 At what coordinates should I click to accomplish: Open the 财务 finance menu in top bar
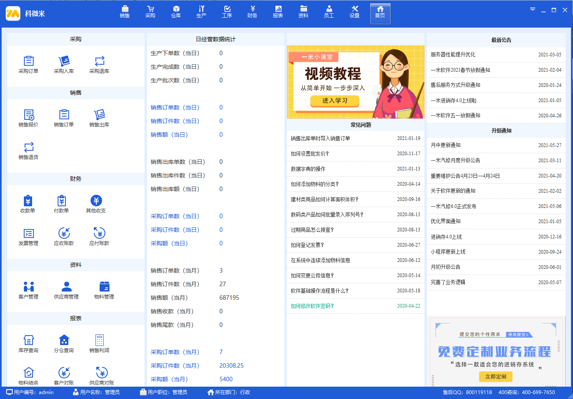(252, 12)
